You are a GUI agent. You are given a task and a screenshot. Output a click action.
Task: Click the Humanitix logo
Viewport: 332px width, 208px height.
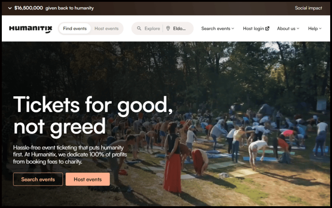point(31,29)
